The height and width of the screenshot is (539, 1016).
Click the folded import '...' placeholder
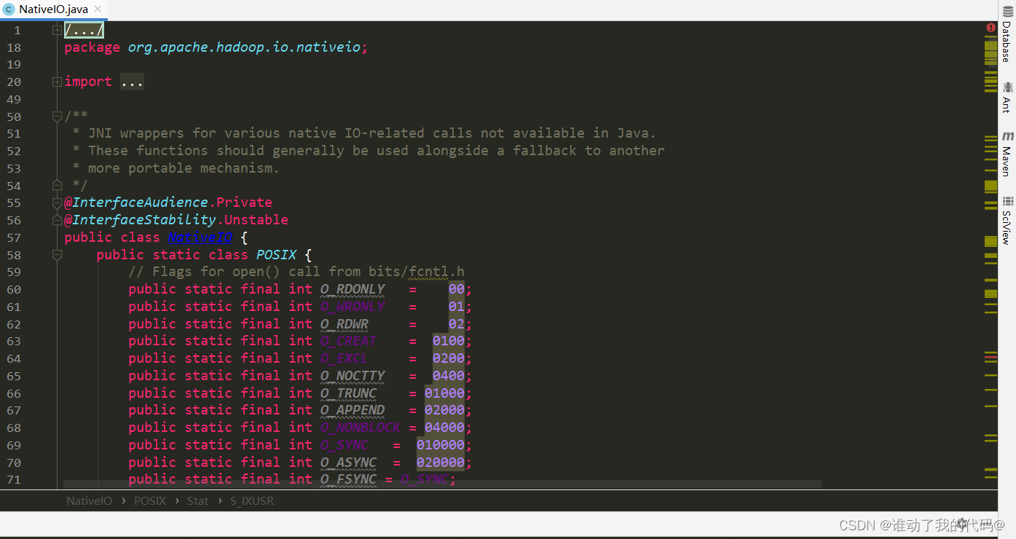pyautogui.click(x=132, y=82)
